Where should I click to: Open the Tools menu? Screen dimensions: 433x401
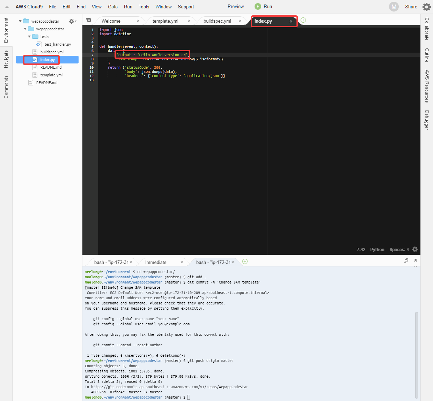click(144, 7)
